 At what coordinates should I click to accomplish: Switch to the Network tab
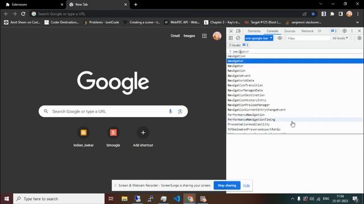point(307,31)
